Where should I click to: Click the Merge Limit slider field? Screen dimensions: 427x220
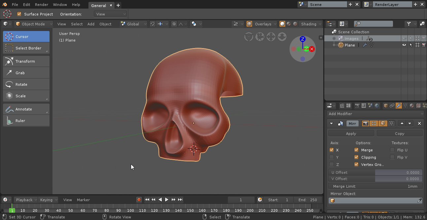(x=375, y=186)
